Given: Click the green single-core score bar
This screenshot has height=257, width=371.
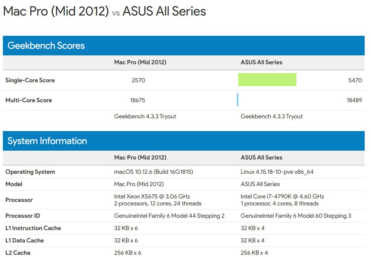Looking at the screenshot, I should pos(267,79).
